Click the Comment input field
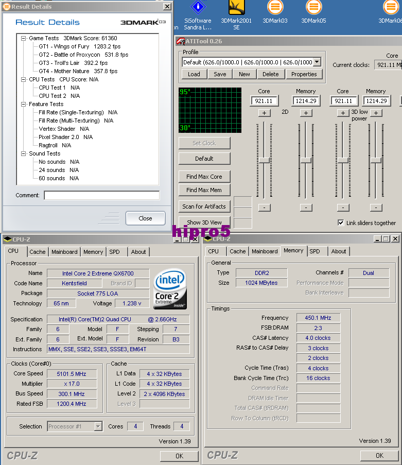 pyautogui.click(x=102, y=195)
